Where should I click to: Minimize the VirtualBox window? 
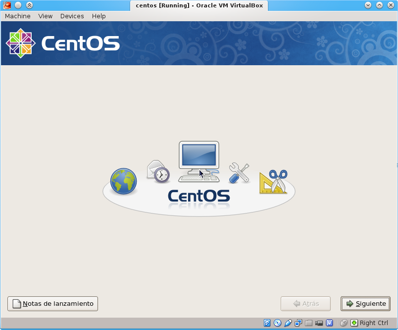coord(368,5)
